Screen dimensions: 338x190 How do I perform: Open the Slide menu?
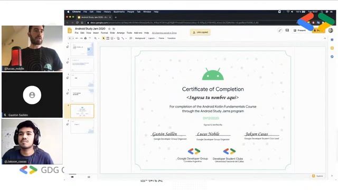112,33
